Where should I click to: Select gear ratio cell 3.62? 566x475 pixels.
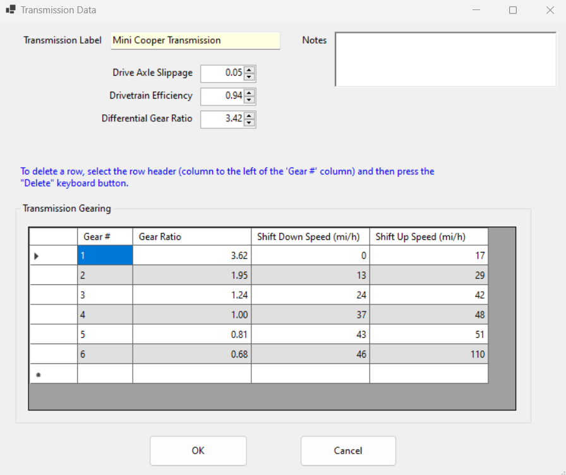(x=191, y=256)
